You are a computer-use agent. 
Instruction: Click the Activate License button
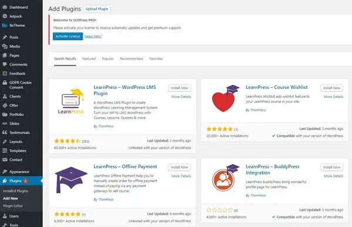coord(68,36)
